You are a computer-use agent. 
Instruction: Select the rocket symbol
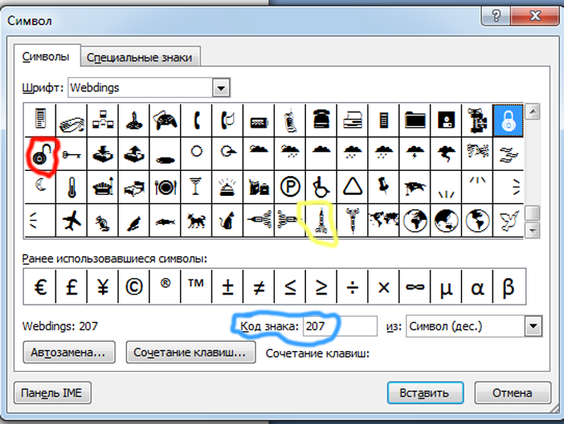[x=321, y=220]
